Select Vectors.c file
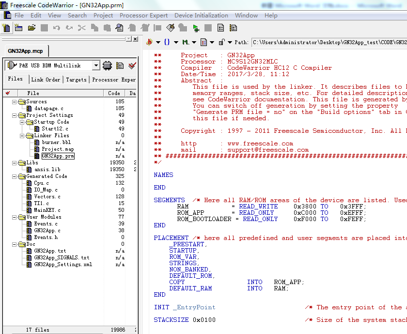Screen dimensions: 407x334 (47, 197)
